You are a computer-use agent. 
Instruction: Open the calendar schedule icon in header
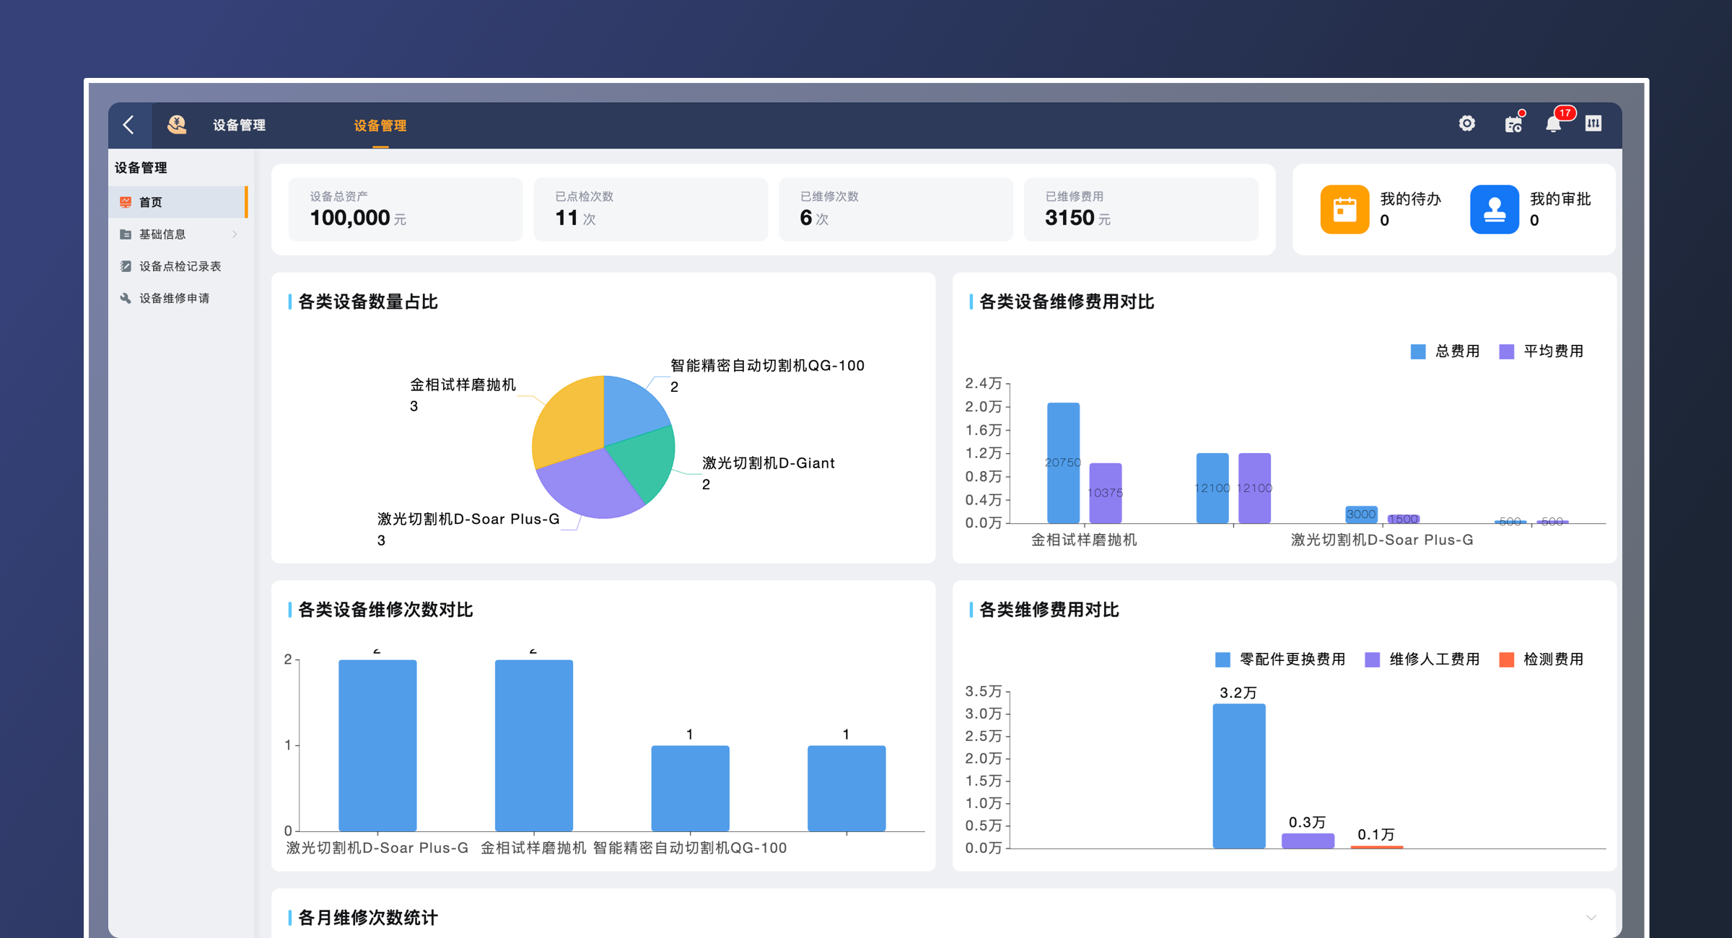1513,125
